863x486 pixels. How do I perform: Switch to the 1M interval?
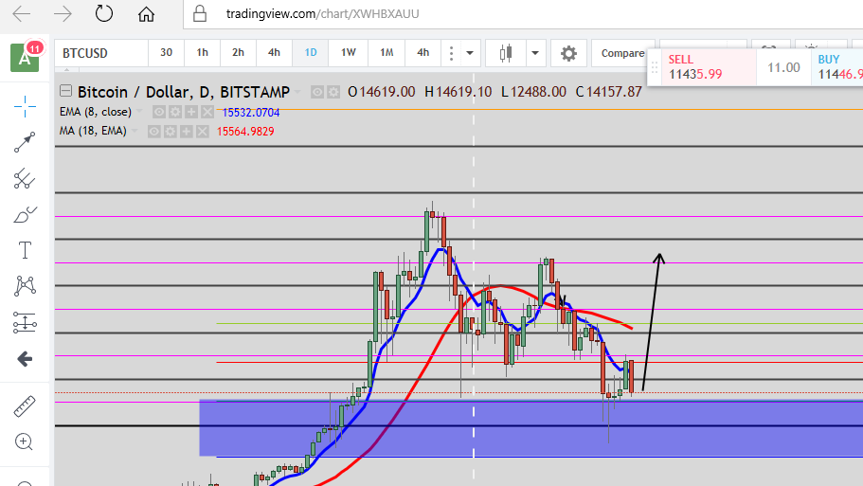[x=387, y=53]
